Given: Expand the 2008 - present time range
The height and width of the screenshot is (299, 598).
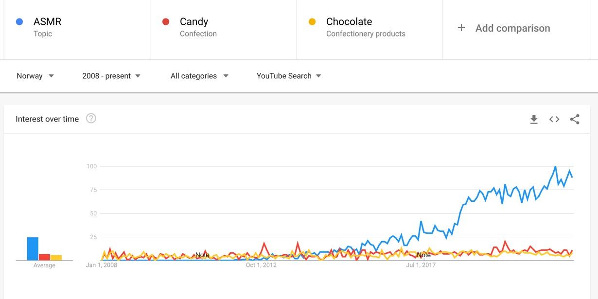Looking at the screenshot, I should 111,76.
